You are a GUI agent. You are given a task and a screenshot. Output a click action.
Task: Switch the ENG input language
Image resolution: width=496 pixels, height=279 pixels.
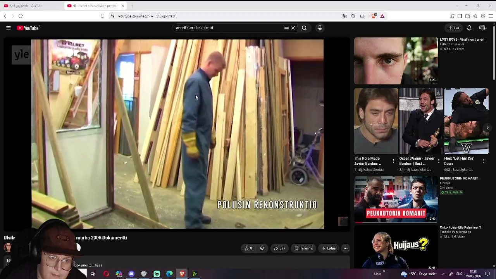460,274
